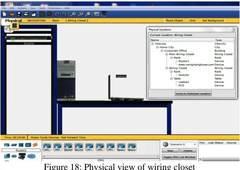Pick the 2620XM router from device list
Viewport: 240px width, 170px height.
(x=68, y=147)
